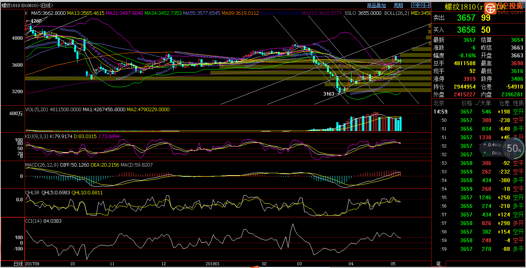This screenshot has height=268, width=526.
Task: Click the 买入 bid price 3656
Action: point(466,30)
